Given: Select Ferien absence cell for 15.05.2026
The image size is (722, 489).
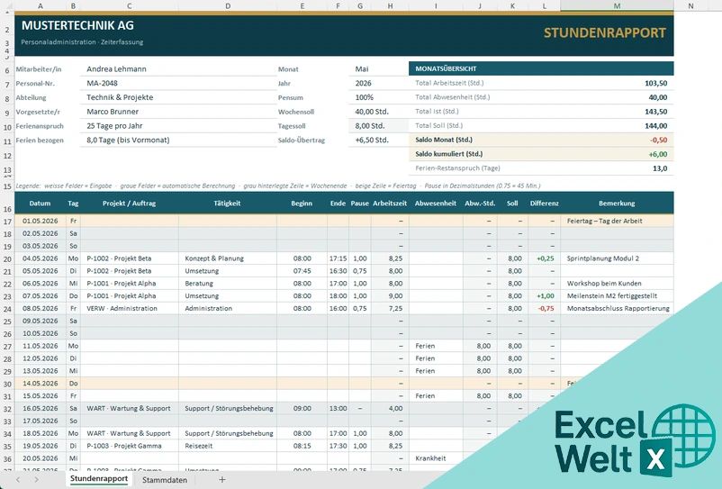Looking at the screenshot, I should pyautogui.click(x=436, y=396).
